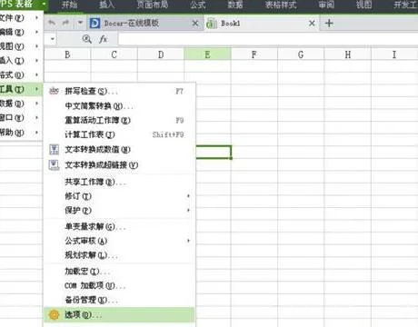418x327 pixels.
Task: Open the 开始 ribbon tab
Action: pos(70,5)
